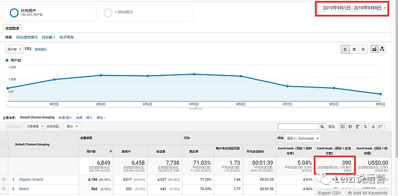Click the Direct sessions value 643
The height and width of the screenshot is (196, 398).
163,189
